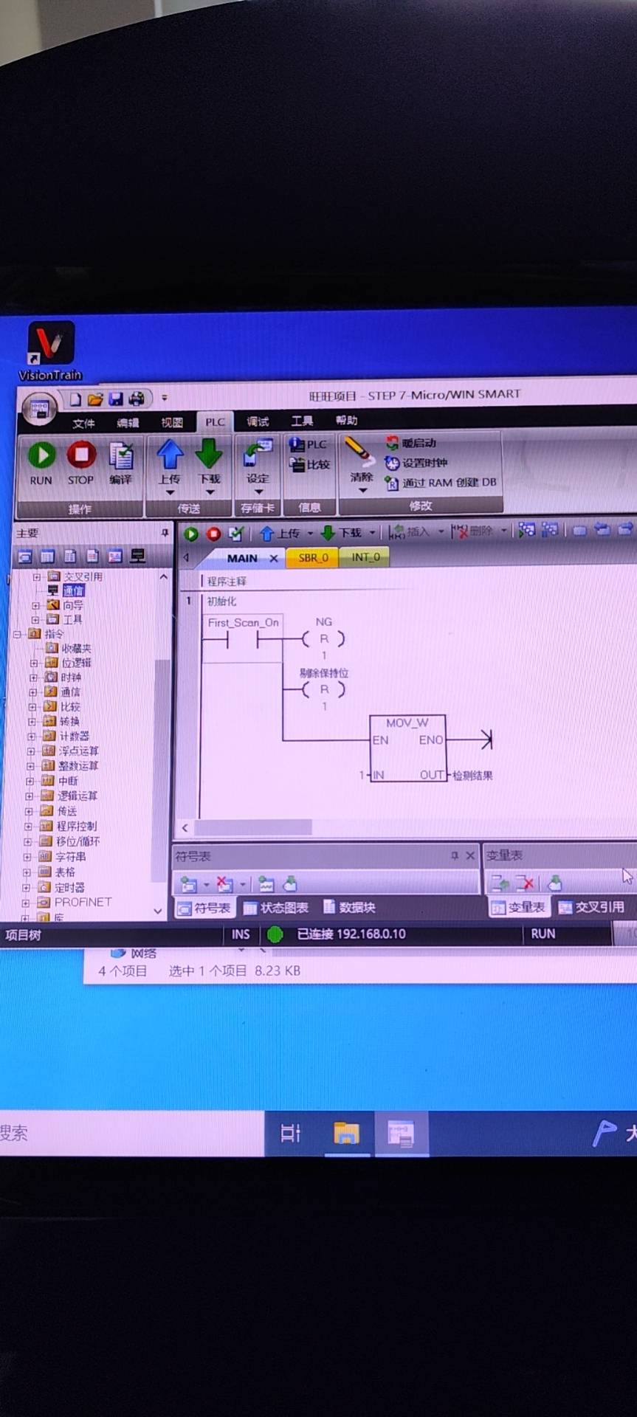The image size is (637, 1417).
Task: Open ribbon 下载 dropdown arrow
Action: (x=210, y=492)
